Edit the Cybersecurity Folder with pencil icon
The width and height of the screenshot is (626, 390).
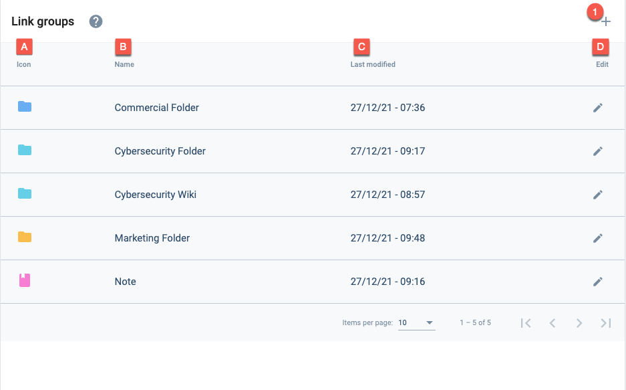click(598, 151)
